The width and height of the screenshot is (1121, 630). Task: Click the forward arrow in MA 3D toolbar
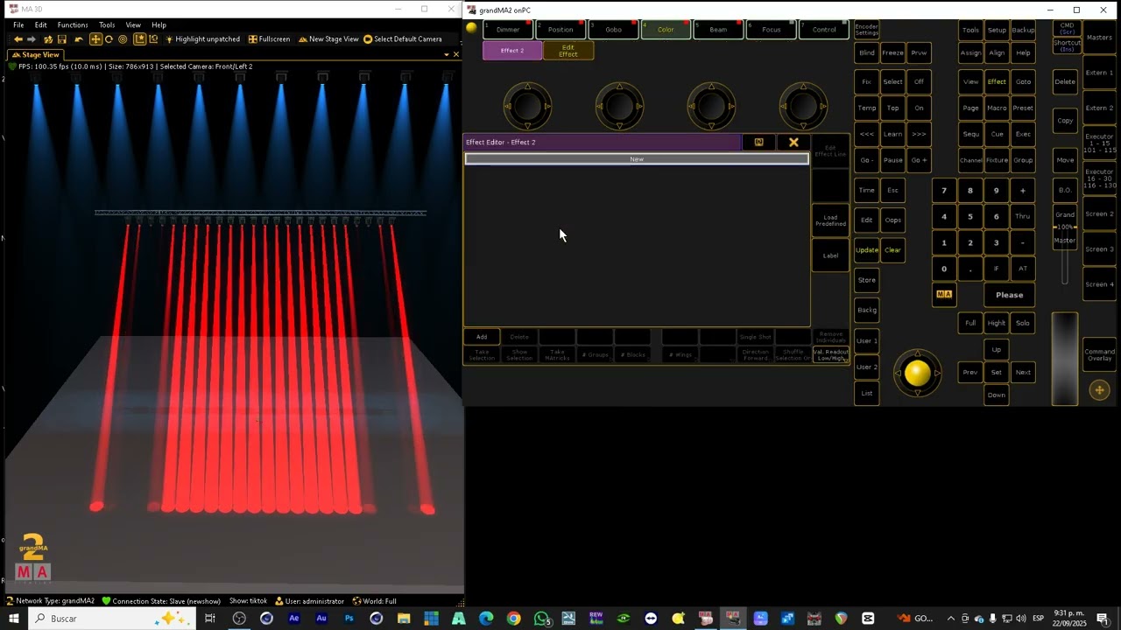pos(33,39)
